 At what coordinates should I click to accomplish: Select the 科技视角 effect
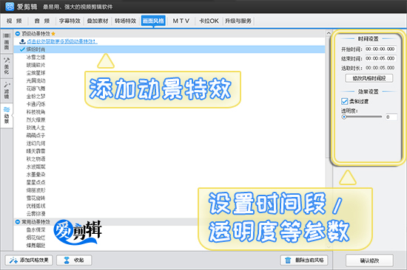pyautogui.click(x=36, y=112)
